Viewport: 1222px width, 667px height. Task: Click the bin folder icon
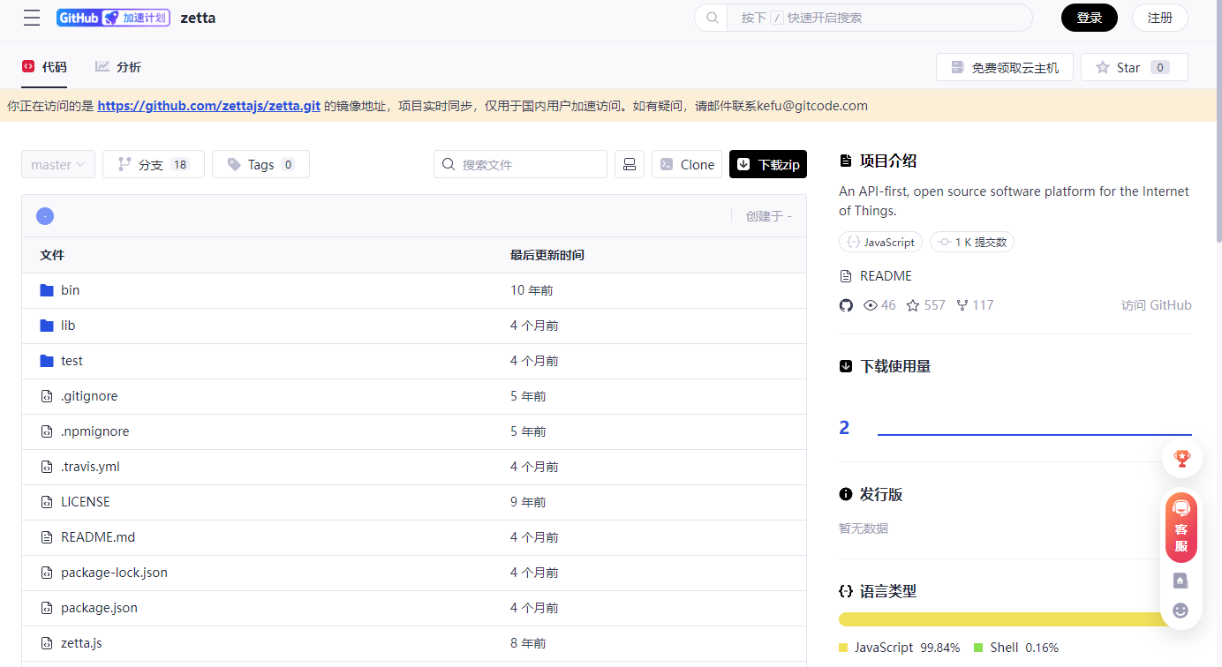click(47, 290)
